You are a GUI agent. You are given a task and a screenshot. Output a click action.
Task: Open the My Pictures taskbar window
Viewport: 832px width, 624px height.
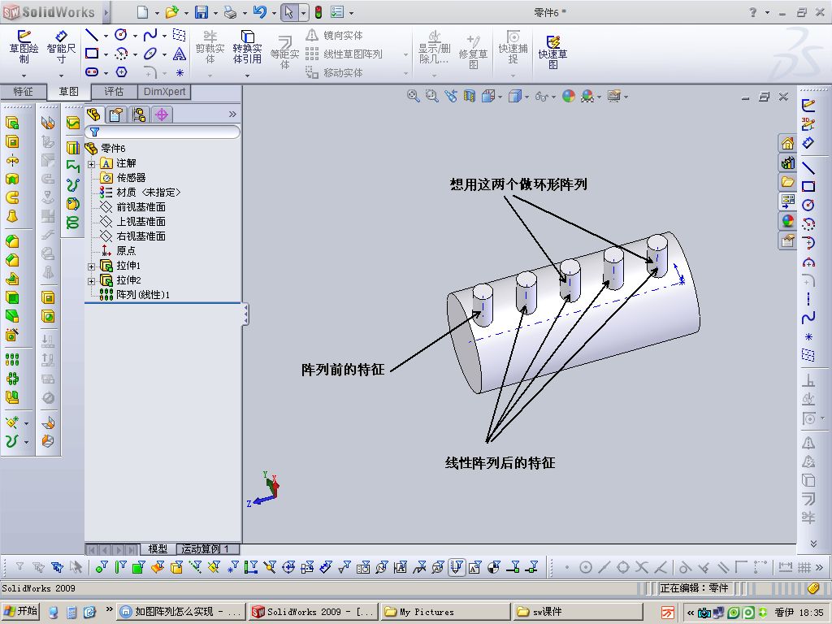[x=445, y=612]
